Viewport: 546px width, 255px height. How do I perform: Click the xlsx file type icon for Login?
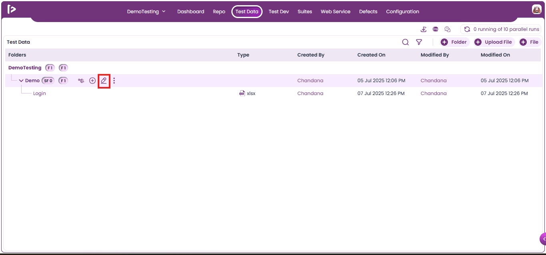coord(242,93)
